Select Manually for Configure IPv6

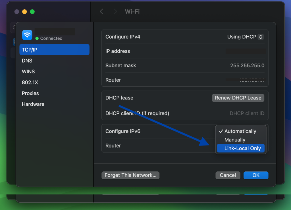[x=235, y=140]
